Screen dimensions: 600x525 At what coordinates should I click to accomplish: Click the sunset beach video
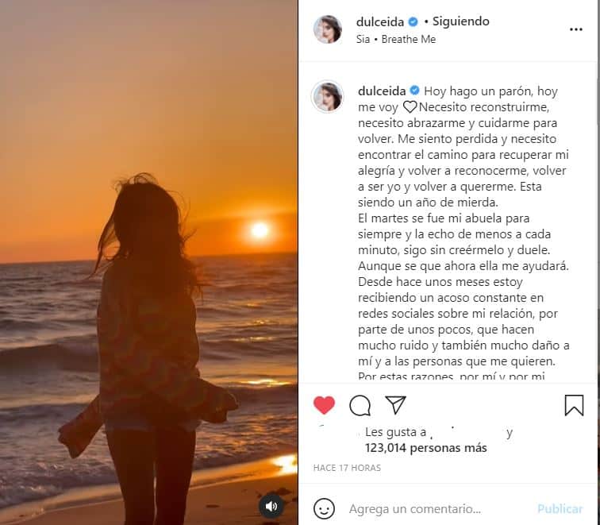148,262
